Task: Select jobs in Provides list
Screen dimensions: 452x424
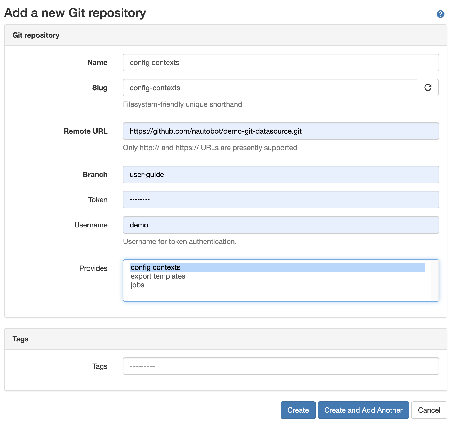Action: (277, 285)
